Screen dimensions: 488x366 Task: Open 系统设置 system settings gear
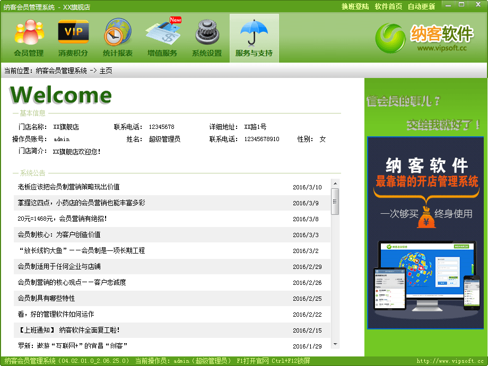207,38
